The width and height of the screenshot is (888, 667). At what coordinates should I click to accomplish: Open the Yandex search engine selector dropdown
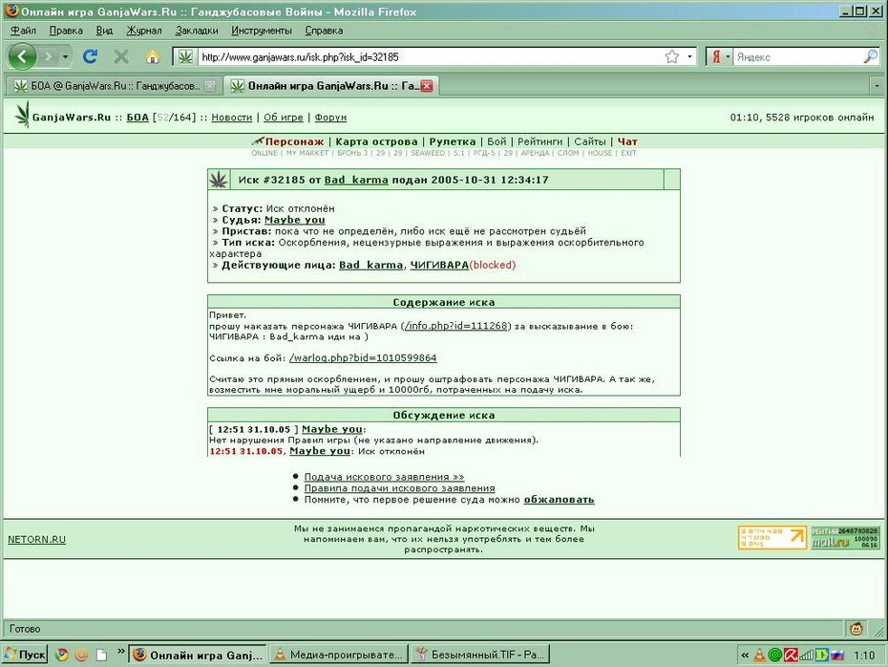tap(720, 56)
